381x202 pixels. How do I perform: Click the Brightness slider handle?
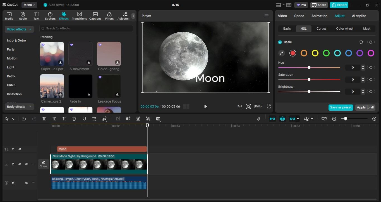coord(309,92)
